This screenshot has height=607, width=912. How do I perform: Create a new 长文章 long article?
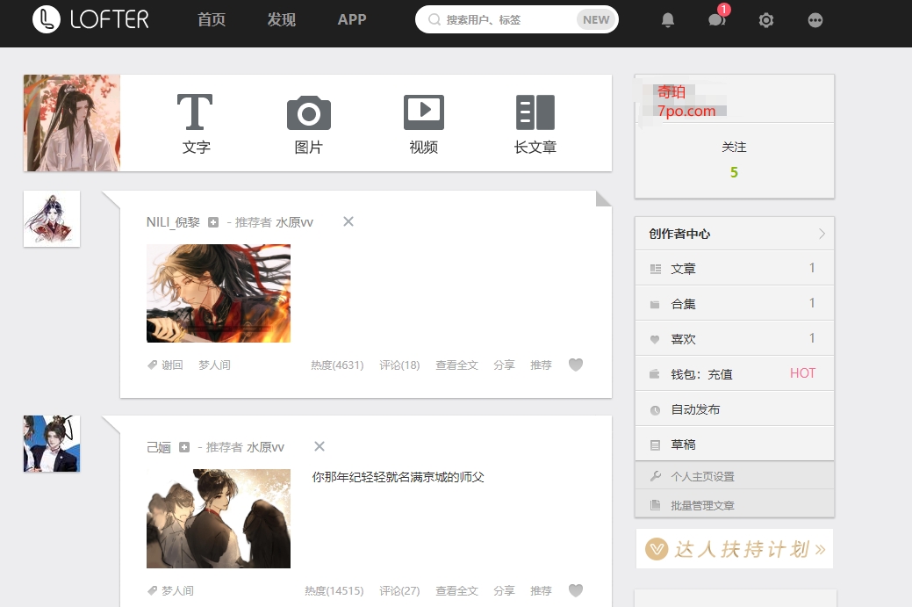pos(535,123)
